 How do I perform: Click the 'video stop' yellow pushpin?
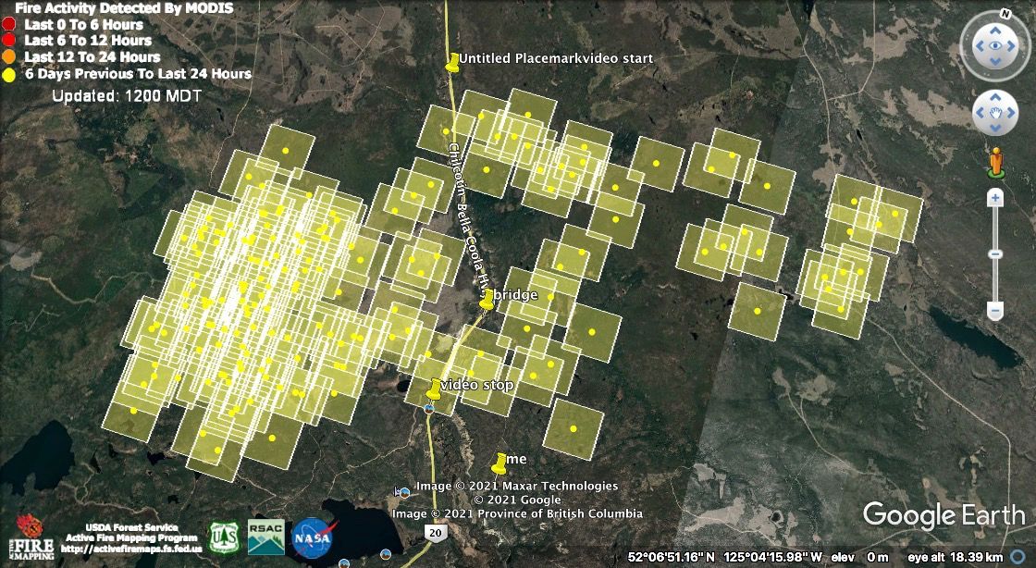click(x=435, y=387)
